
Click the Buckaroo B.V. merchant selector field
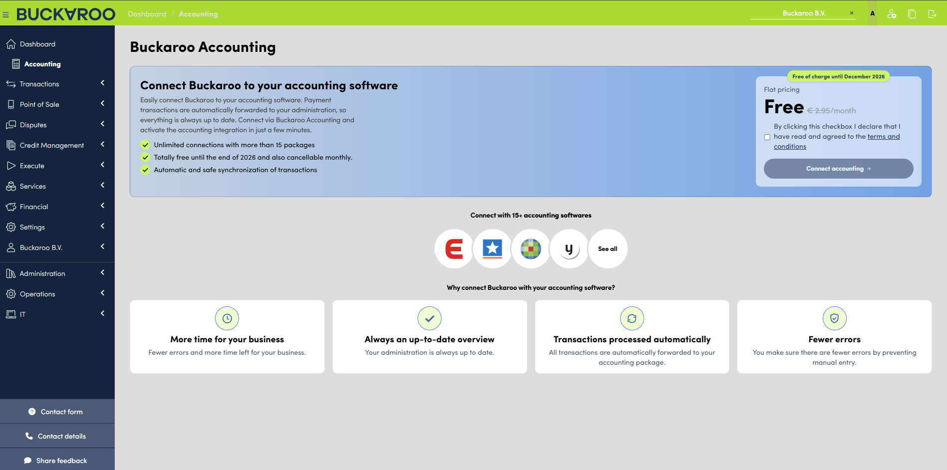click(x=803, y=13)
